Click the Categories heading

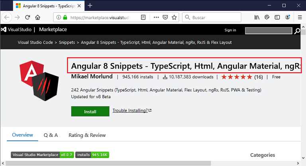[x=263, y=155]
